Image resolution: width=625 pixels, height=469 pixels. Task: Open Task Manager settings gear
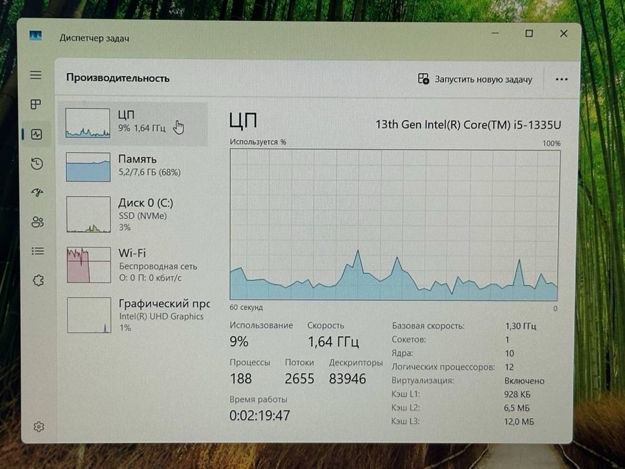pyautogui.click(x=39, y=427)
